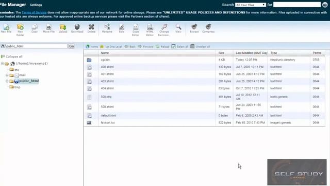Viewport: 330px width, 186px height.
Task: Select the Rename tool
Action: (x=107, y=28)
